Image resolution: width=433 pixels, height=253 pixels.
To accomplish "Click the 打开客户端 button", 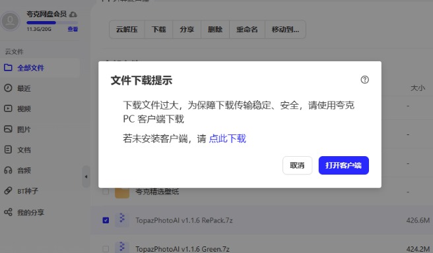I will (343, 165).
